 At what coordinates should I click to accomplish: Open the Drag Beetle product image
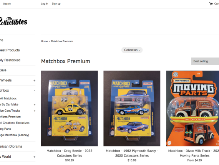click(70, 108)
